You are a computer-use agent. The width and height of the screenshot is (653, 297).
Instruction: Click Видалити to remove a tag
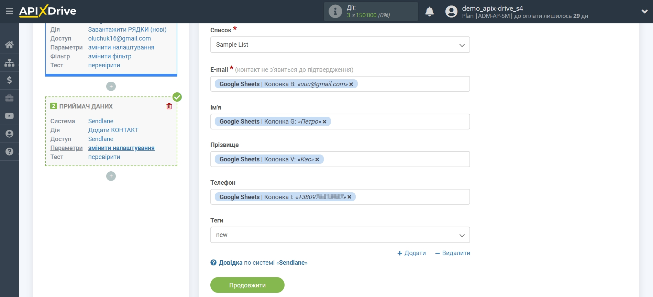[452, 253]
